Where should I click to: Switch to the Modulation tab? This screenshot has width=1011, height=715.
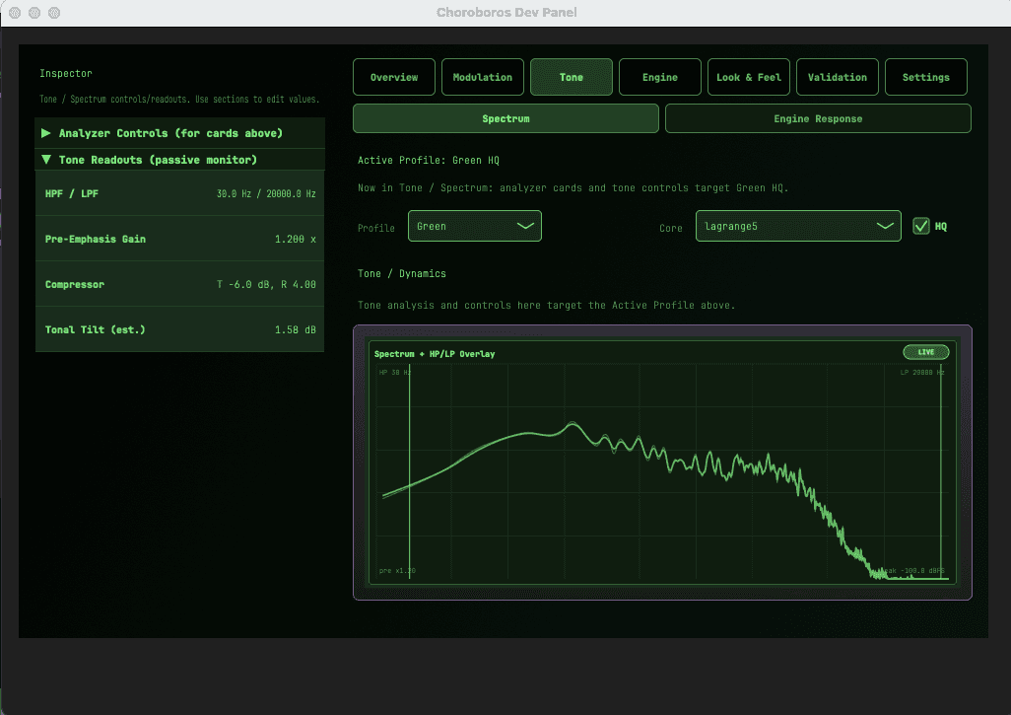pyautogui.click(x=482, y=77)
